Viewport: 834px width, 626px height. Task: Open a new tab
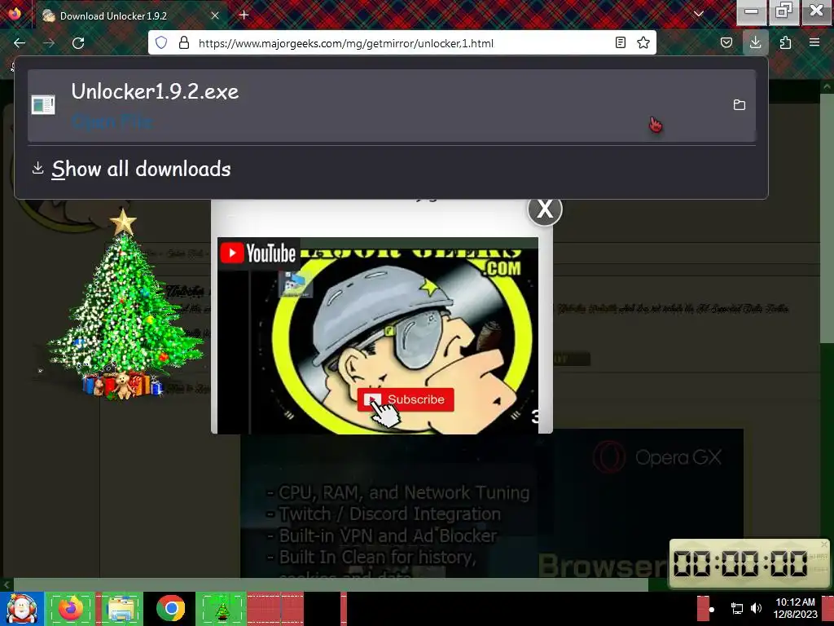(244, 15)
